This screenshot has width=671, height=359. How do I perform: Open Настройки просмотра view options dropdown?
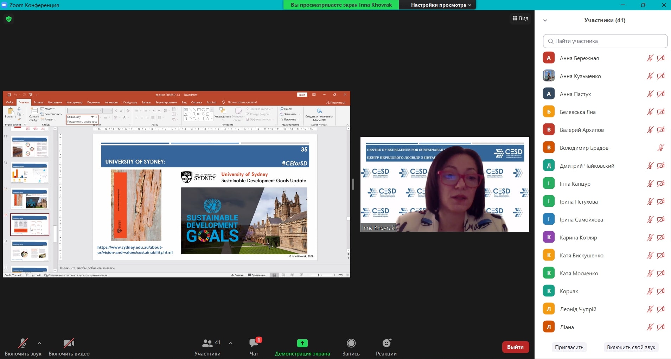(441, 5)
